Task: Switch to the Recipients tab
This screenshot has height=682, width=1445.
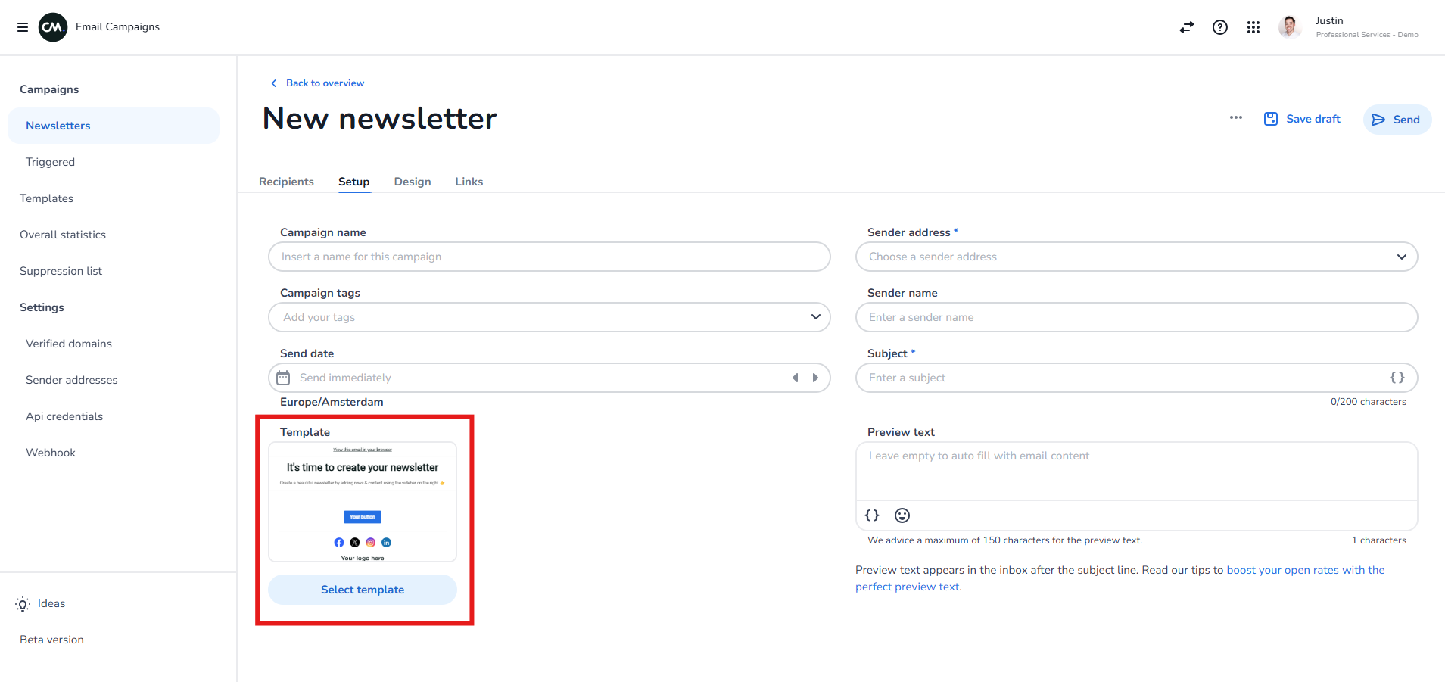Action: (x=286, y=182)
